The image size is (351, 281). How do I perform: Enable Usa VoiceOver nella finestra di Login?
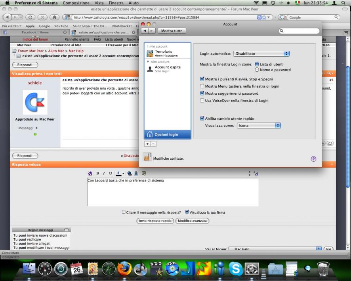tap(202, 101)
